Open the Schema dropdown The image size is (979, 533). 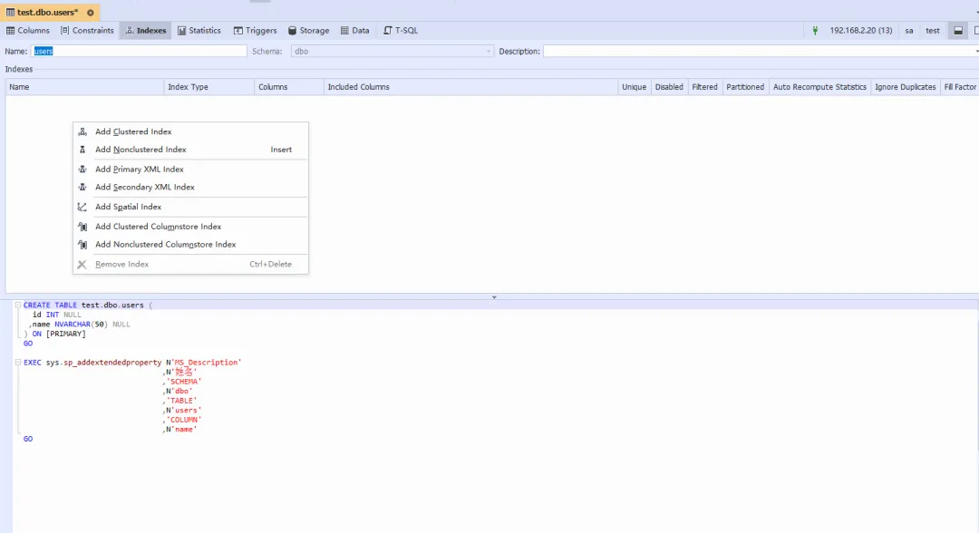click(489, 52)
